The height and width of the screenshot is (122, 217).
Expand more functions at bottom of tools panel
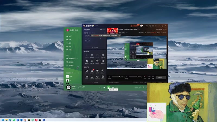pos(95,82)
